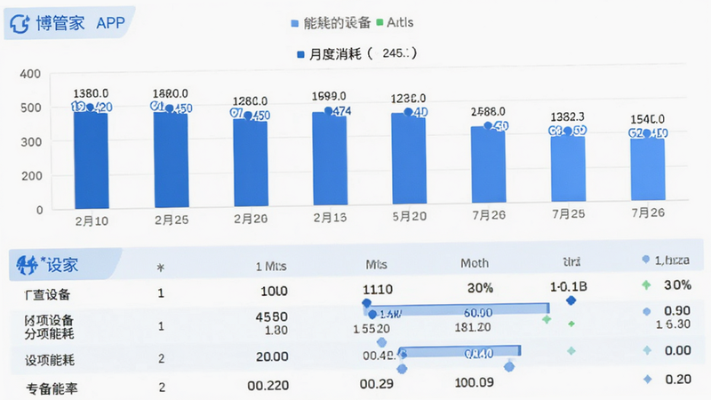Click the green up arrow beside 30%
This screenshot has width=711, height=400.
pos(647,285)
